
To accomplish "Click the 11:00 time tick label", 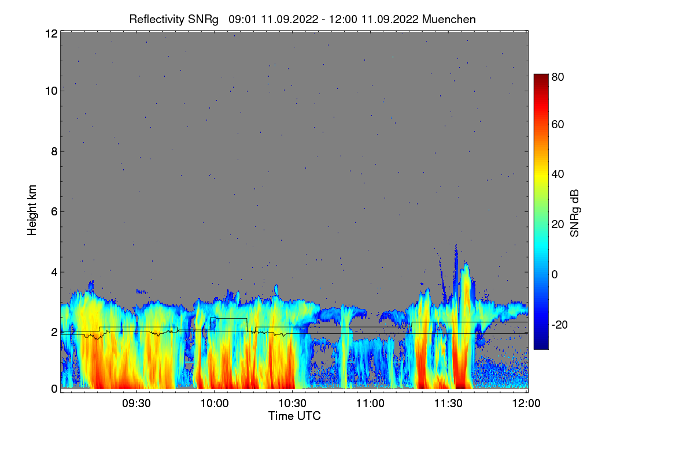I will point(370,404).
